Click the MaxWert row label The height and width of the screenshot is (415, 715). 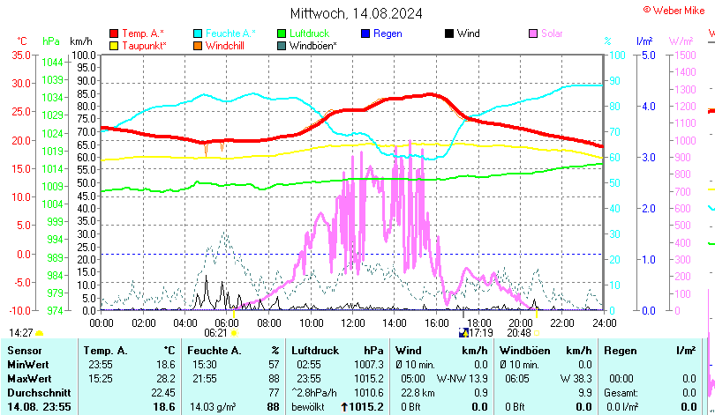(29, 378)
